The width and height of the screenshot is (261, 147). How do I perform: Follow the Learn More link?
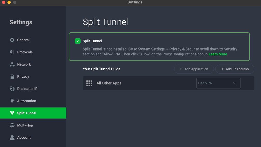point(218,54)
